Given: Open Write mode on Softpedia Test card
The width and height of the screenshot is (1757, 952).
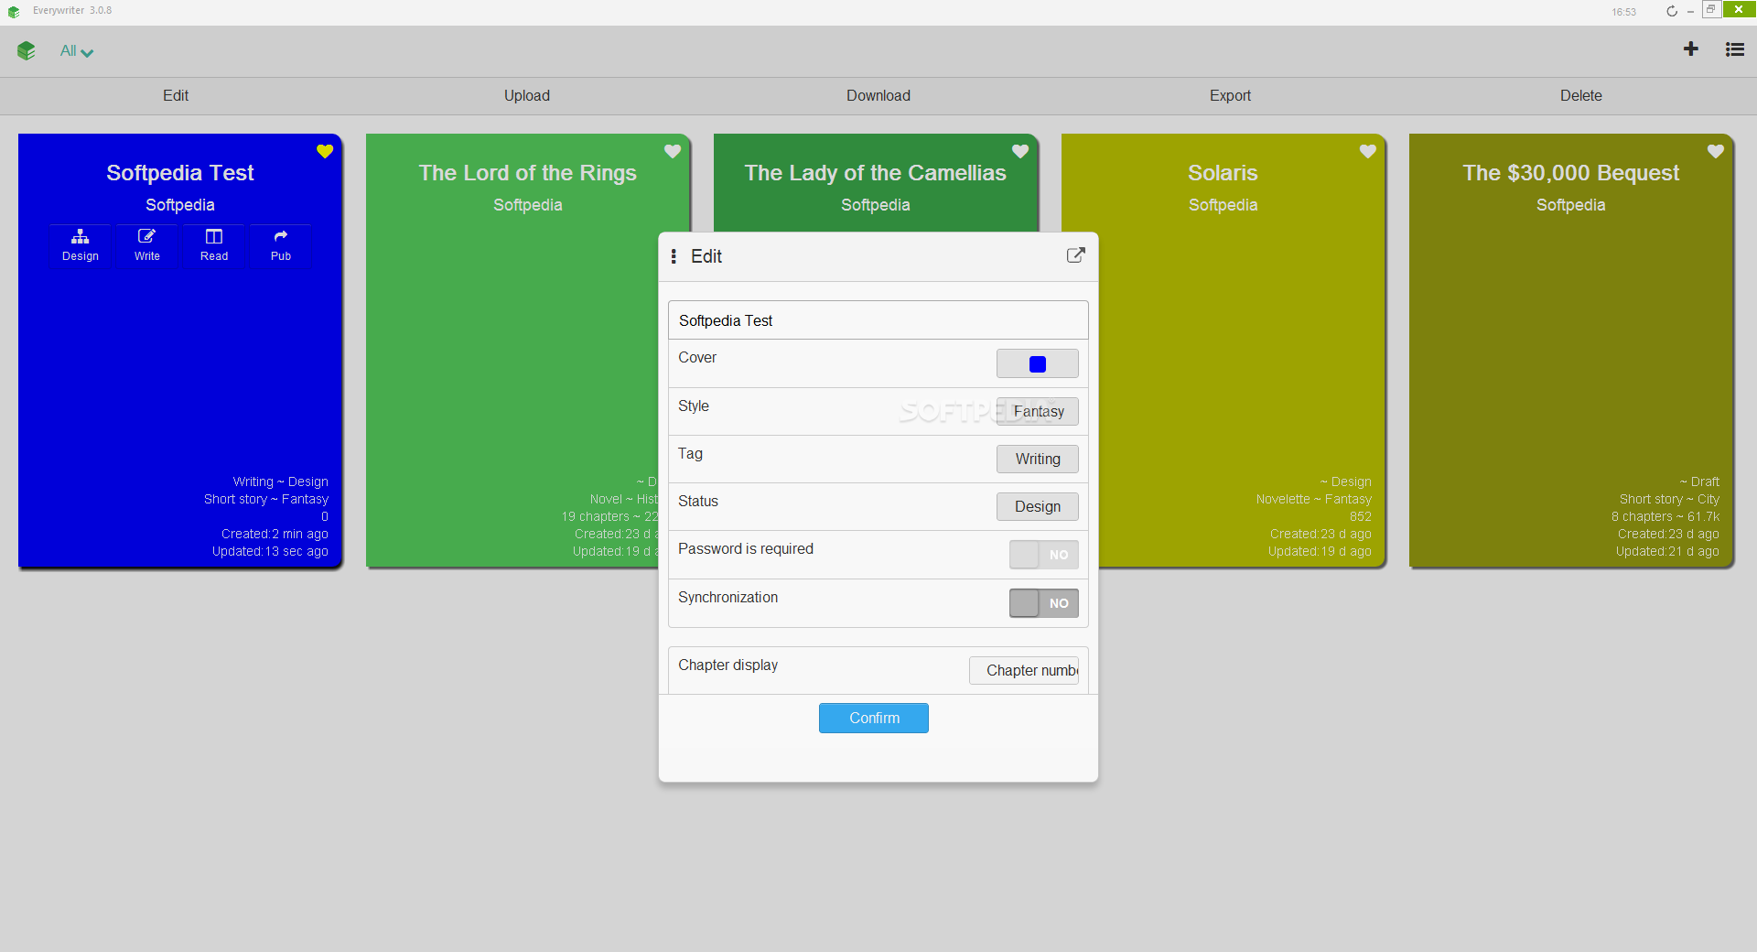Looking at the screenshot, I should click(x=147, y=245).
